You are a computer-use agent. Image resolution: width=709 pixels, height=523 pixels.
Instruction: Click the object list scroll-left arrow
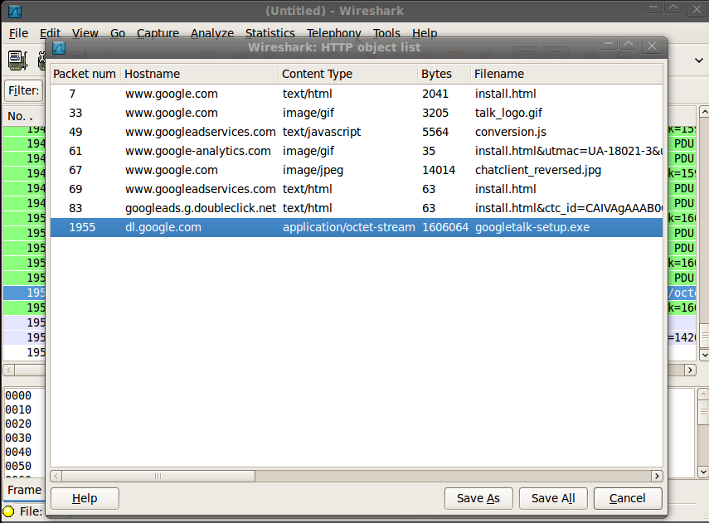pos(56,476)
